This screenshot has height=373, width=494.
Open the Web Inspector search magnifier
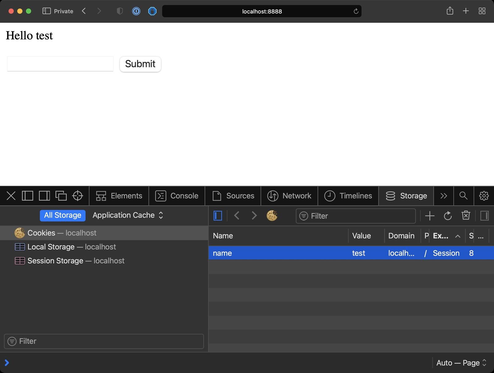(x=463, y=196)
